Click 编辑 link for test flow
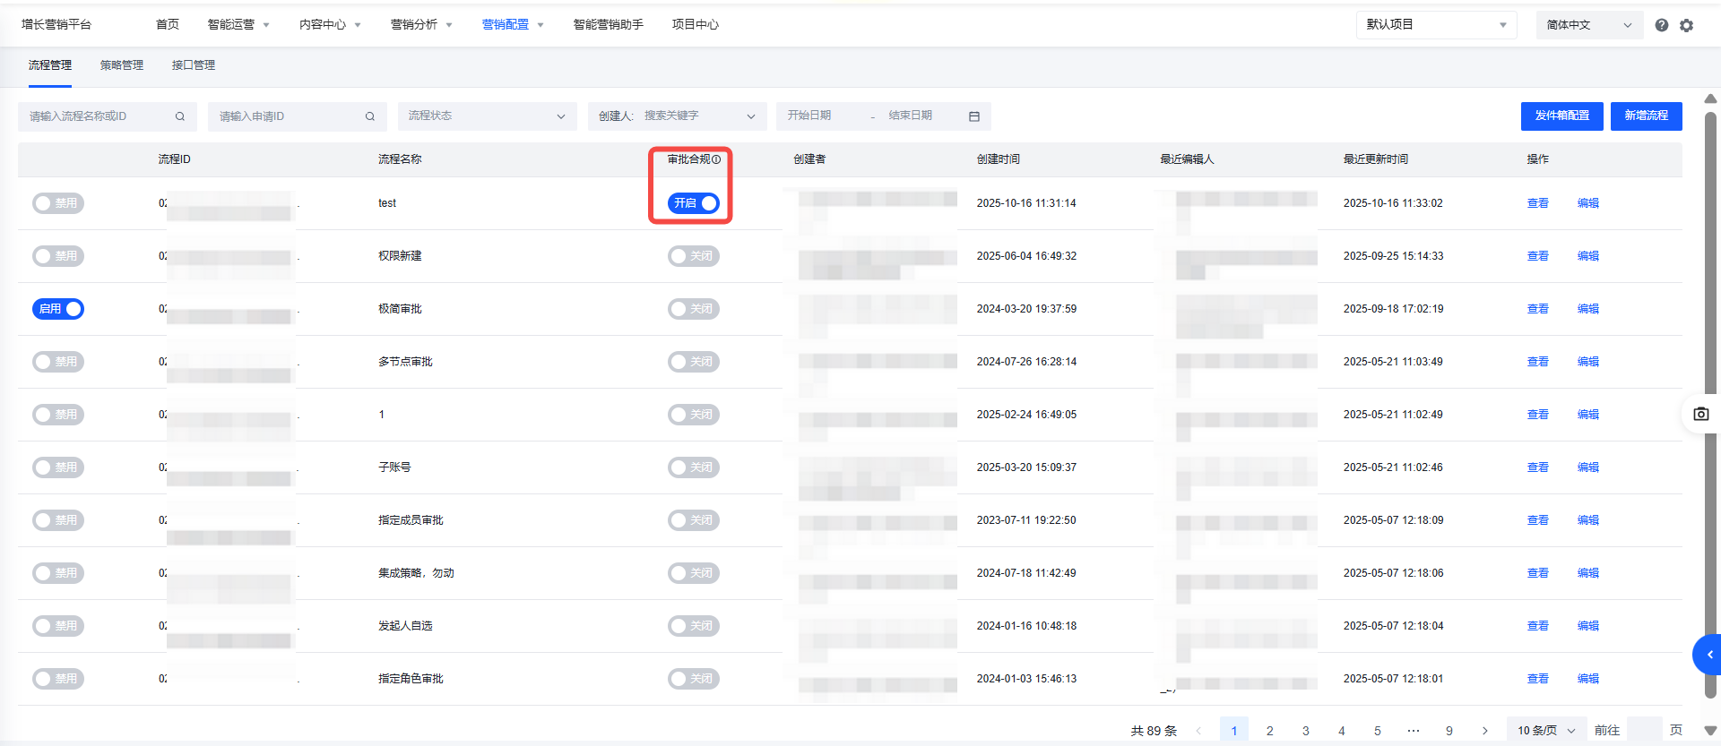The width and height of the screenshot is (1721, 746). click(x=1588, y=203)
